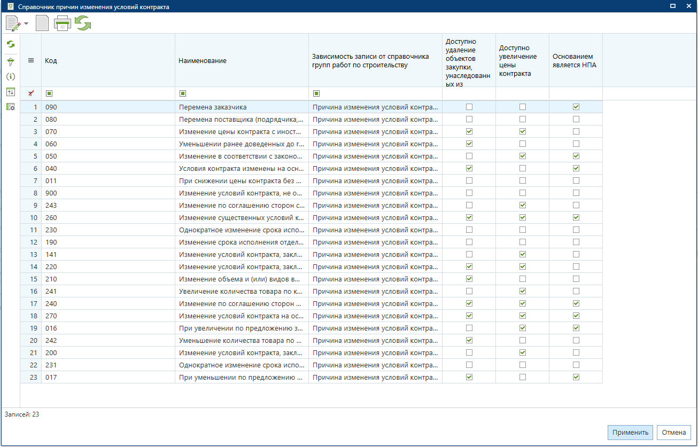Toggle price increase checkbox for row 243
The height and width of the screenshot is (447, 698).
(523, 205)
